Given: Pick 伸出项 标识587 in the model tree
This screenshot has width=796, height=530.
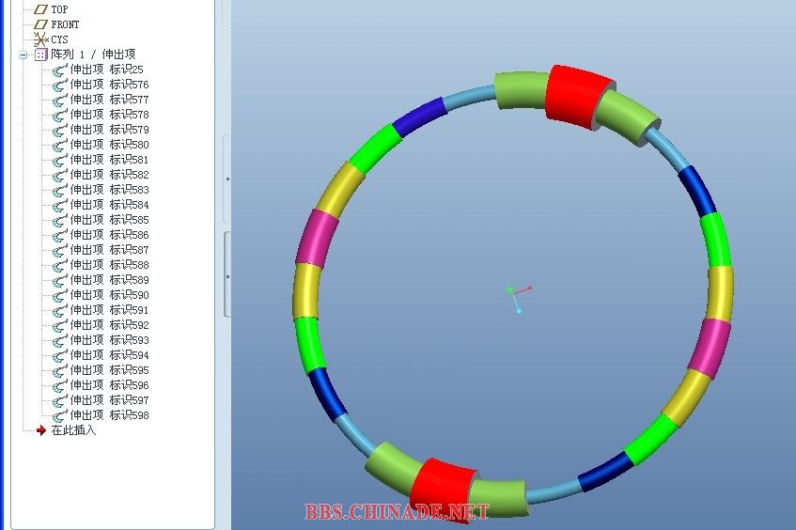Looking at the screenshot, I should [109, 250].
